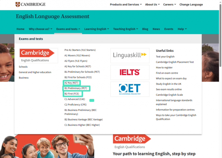222x158 pixels.
Task: Open the Help dropdown in navigation
Action: (182, 29)
